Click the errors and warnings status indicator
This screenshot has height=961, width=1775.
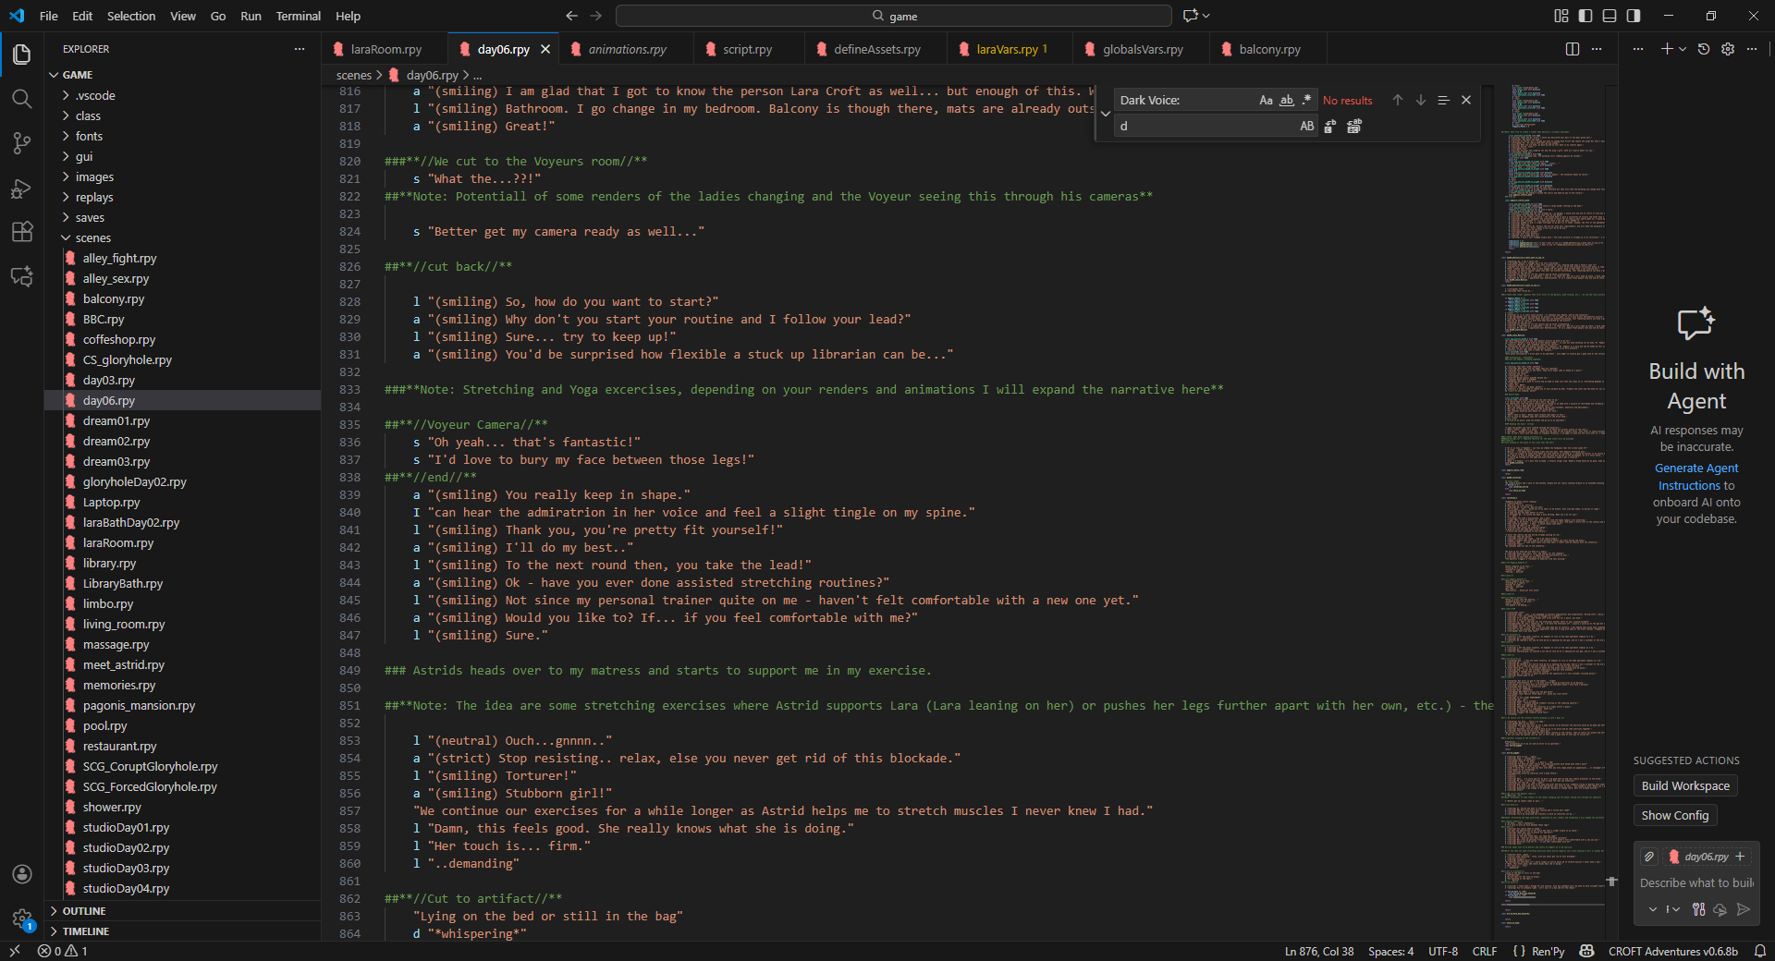tap(63, 951)
